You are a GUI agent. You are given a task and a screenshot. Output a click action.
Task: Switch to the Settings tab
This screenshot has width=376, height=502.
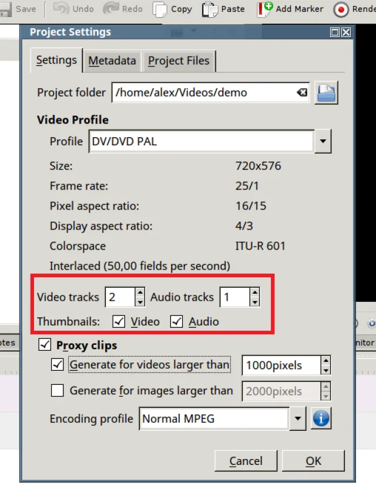coord(56,60)
